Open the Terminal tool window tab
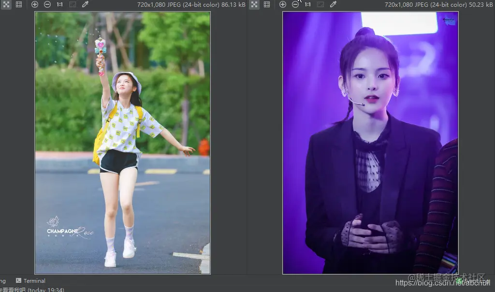This screenshot has width=495, height=292. 30,280
